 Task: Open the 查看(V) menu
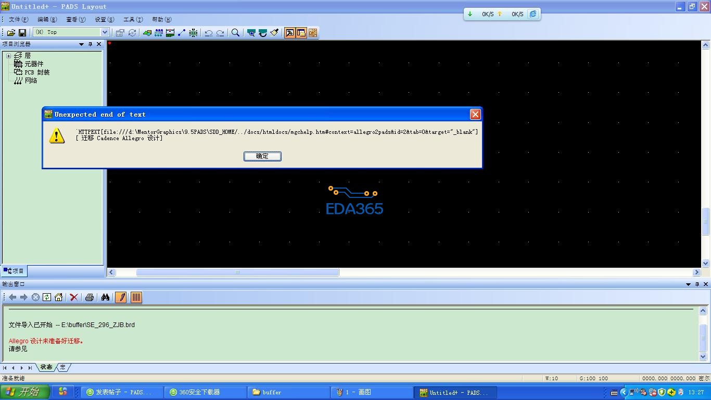pos(76,19)
